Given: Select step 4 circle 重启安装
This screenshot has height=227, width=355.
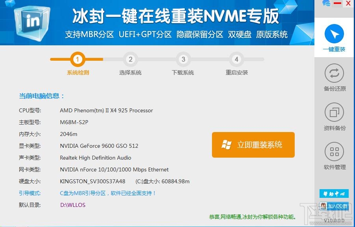Looking at the screenshot, I should click(236, 60).
